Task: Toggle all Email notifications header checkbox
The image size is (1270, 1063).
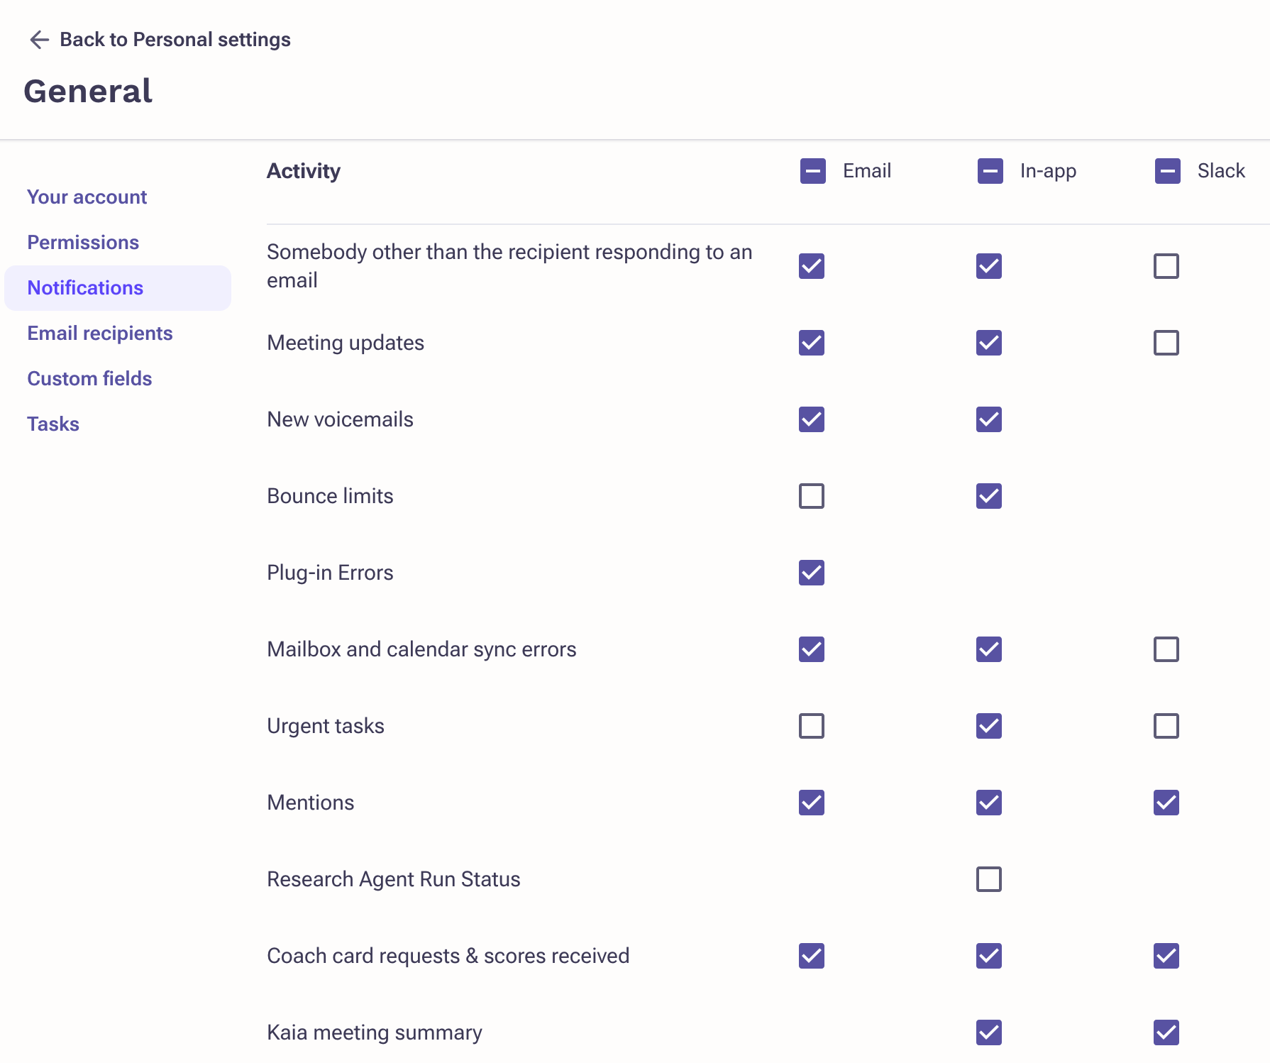Action: (812, 171)
